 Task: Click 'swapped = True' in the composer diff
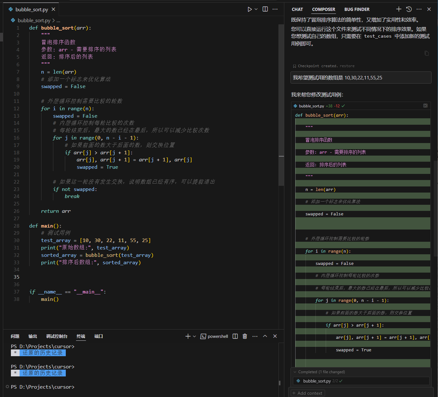(353, 350)
